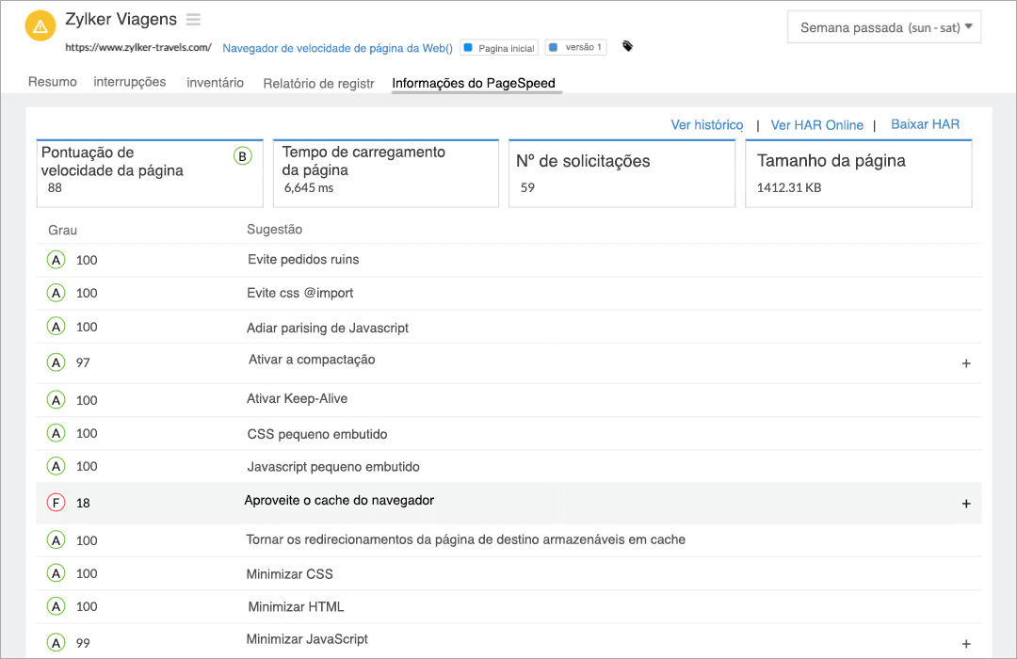Viewport: 1017px width, 659px height.
Task: Click the black tag icon near versão 1
Action: tap(627, 45)
